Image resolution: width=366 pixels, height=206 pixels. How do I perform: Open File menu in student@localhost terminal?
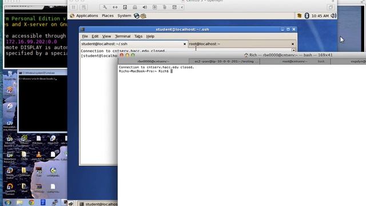tap(85, 36)
